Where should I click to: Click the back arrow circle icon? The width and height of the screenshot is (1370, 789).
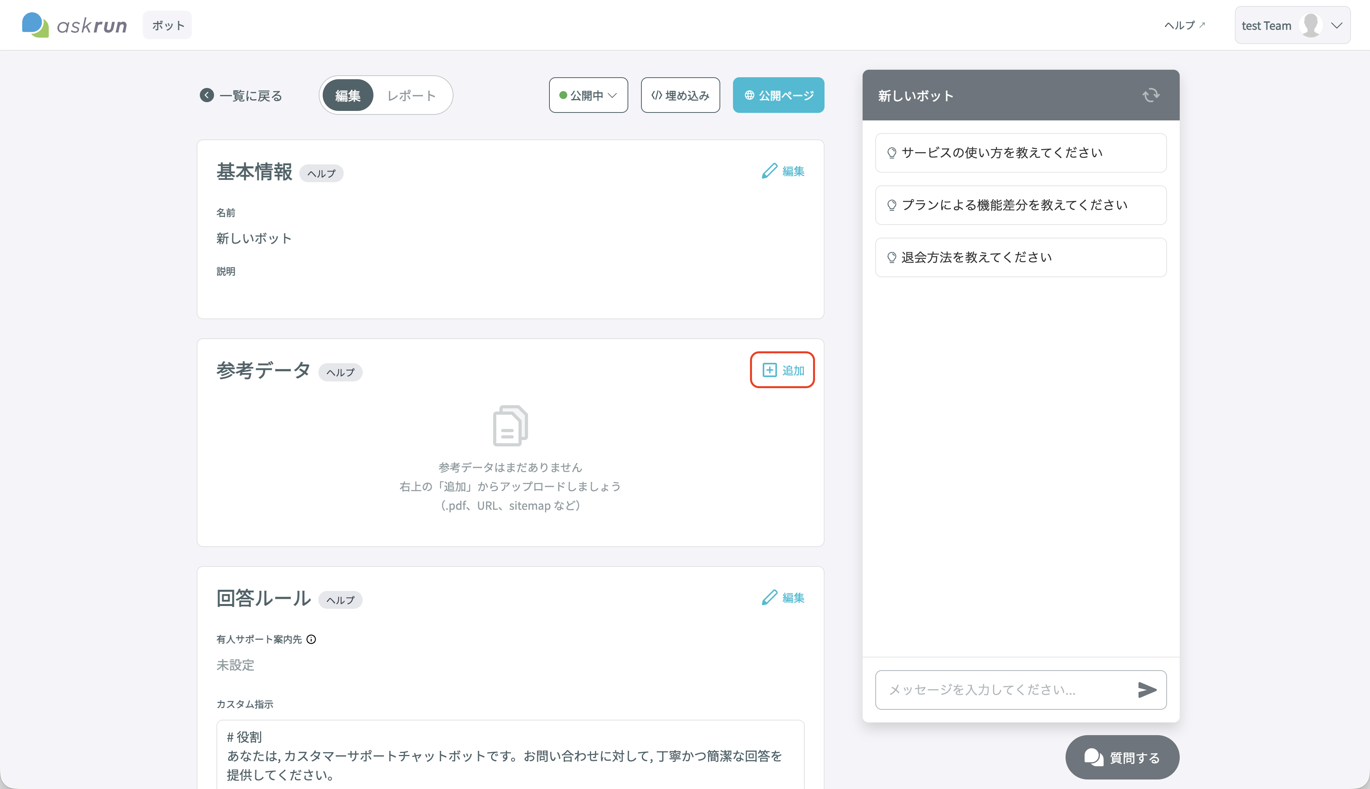[207, 95]
